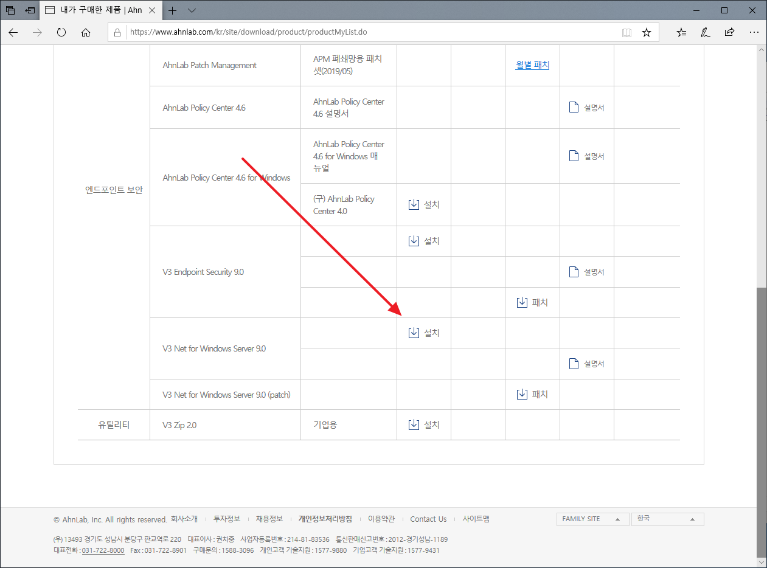Screen dimensions: 767x568
Task: Open 설명서 for AhnLab Policy Center 4.6
Action: pos(587,108)
